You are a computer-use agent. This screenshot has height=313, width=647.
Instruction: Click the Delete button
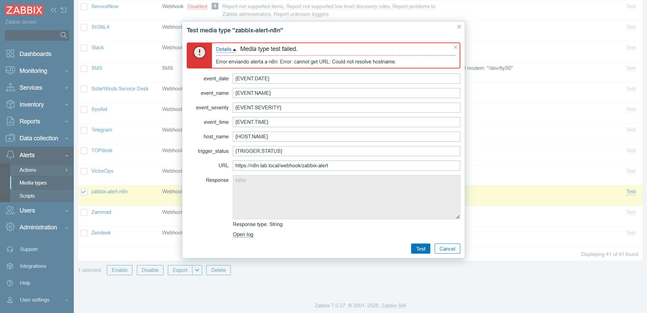pos(218,270)
